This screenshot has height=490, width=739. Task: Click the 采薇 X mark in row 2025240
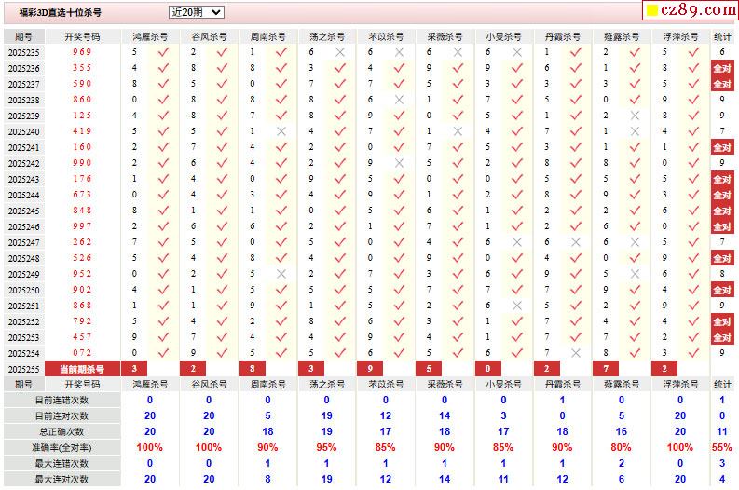click(x=458, y=131)
